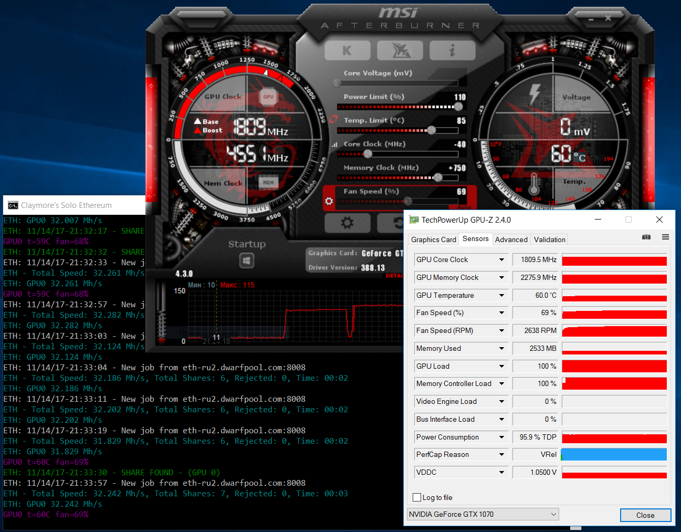Click the GPU-Z Close button
The height and width of the screenshot is (532, 681).
click(x=645, y=515)
